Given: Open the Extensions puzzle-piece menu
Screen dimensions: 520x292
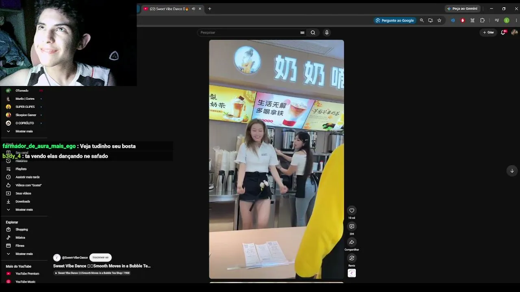Looking at the screenshot, I should point(482,20).
